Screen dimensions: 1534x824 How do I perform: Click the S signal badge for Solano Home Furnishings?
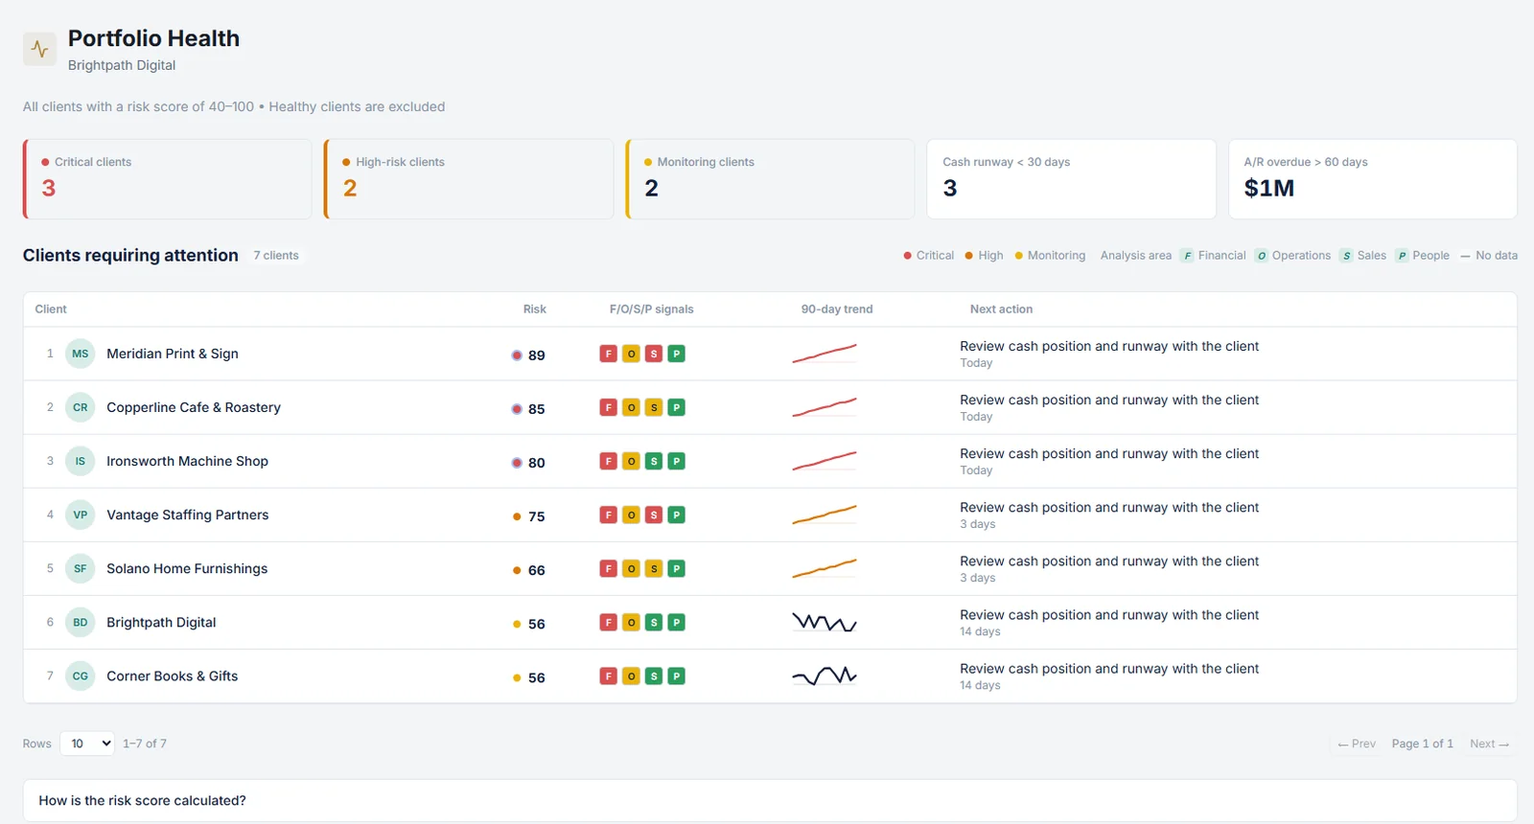coord(654,568)
